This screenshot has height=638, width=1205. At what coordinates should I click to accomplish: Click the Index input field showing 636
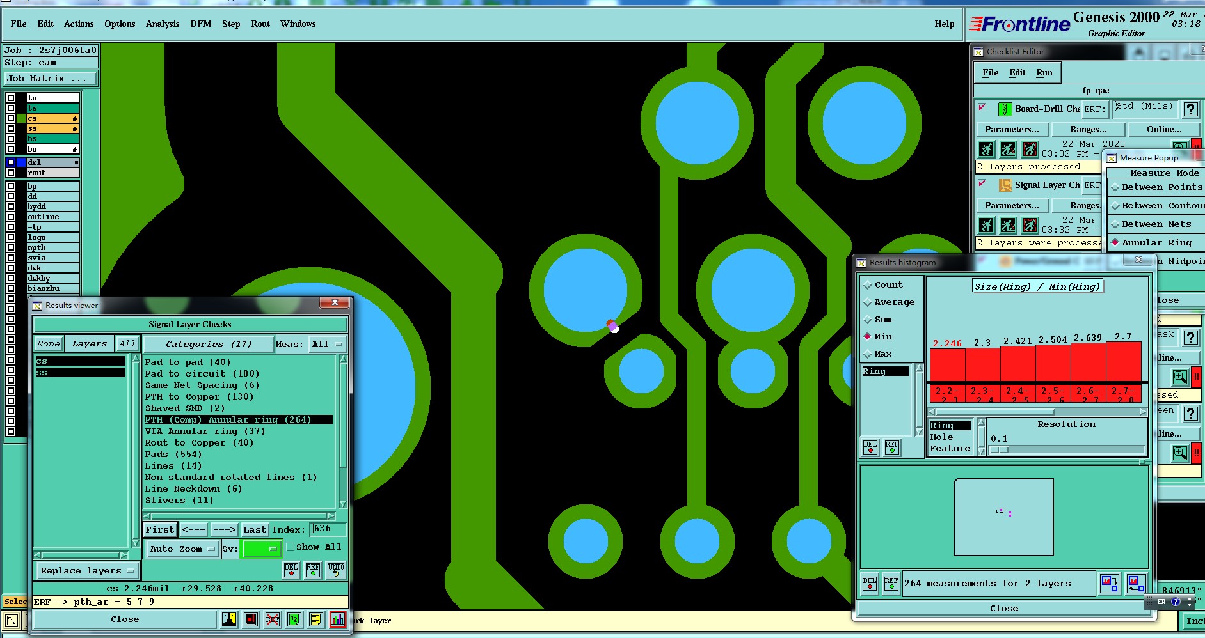tap(329, 529)
